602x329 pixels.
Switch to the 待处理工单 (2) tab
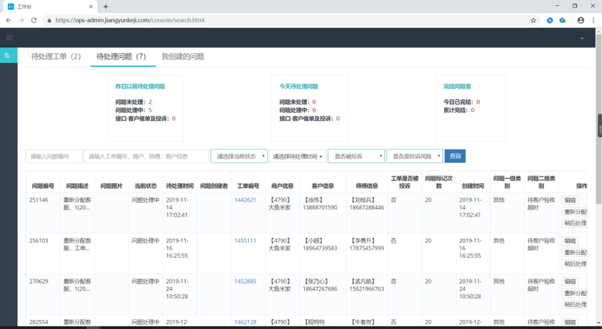56,56
